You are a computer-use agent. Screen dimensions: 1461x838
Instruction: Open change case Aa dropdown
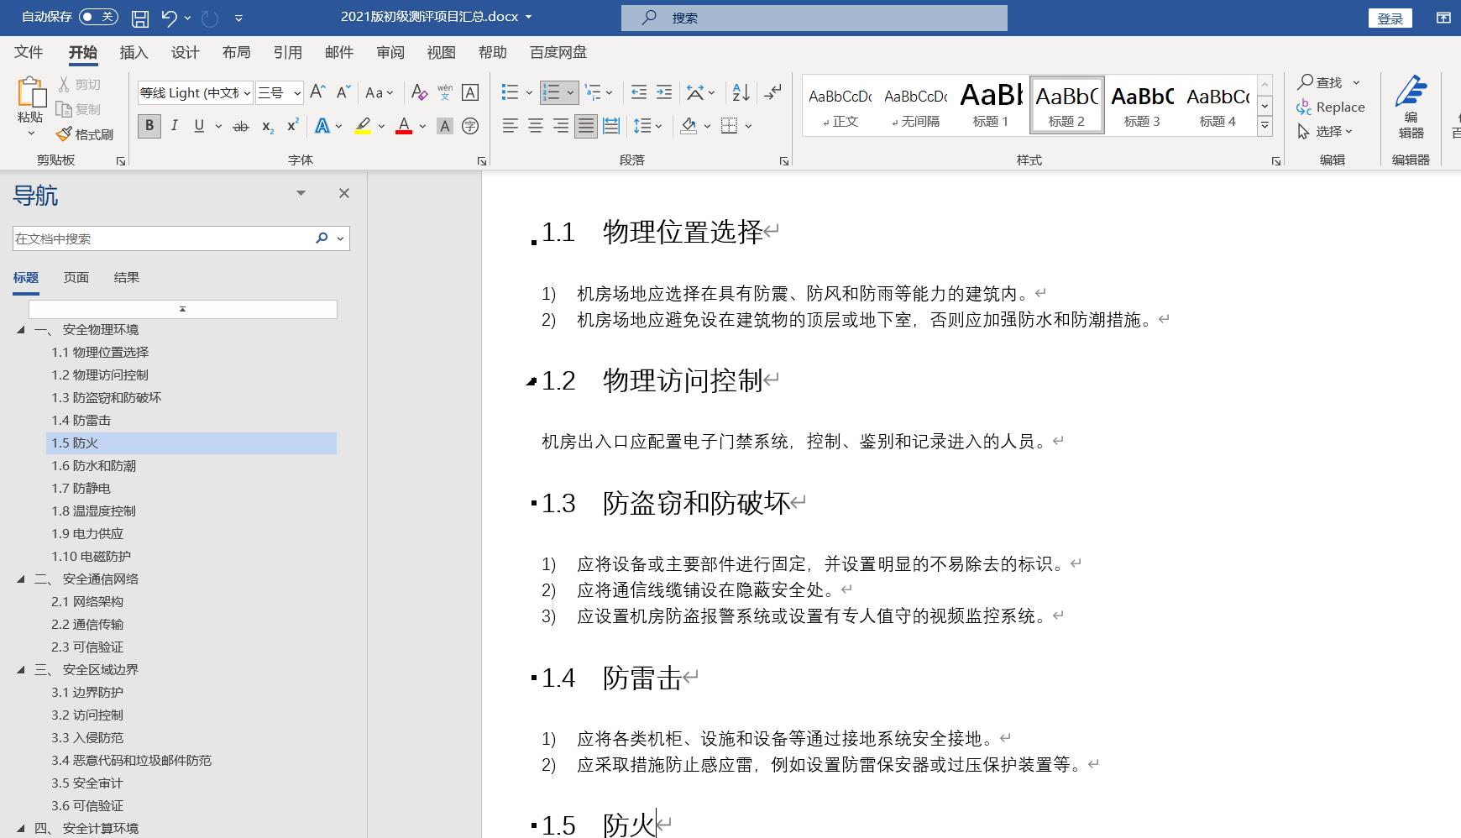tap(380, 92)
